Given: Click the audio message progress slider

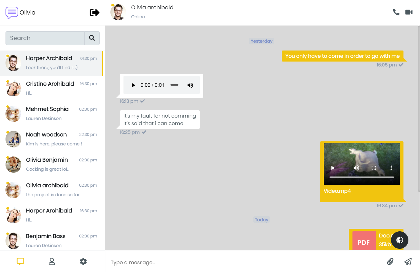Looking at the screenshot, I should (174, 85).
